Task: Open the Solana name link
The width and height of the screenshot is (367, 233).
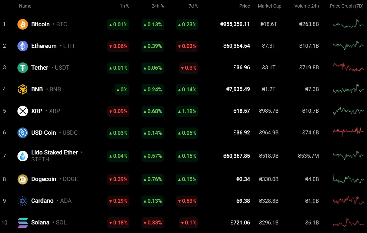Action: (x=40, y=222)
